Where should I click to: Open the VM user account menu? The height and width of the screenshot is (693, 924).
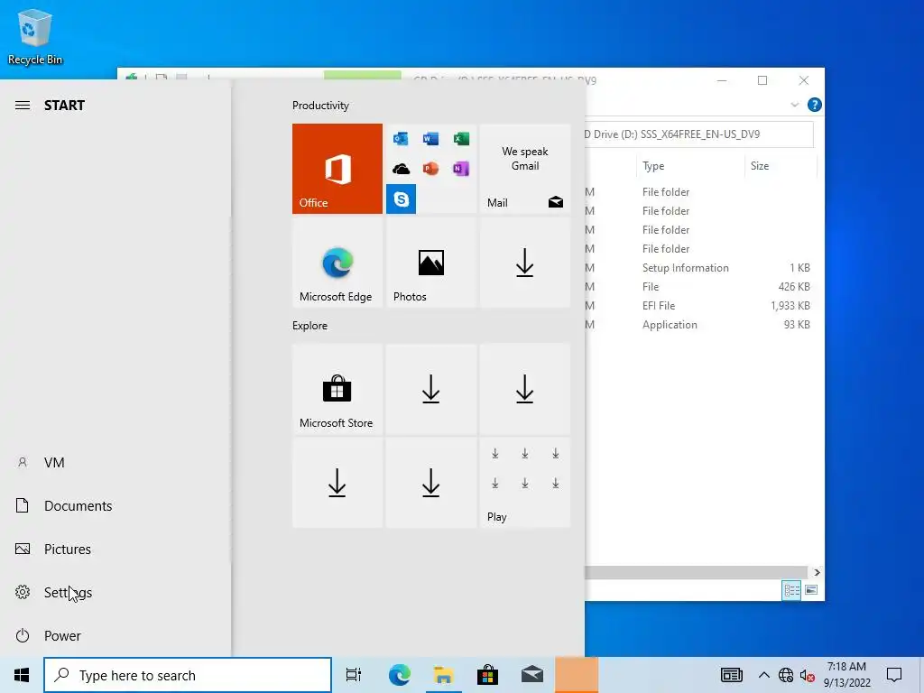(x=115, y=463)
